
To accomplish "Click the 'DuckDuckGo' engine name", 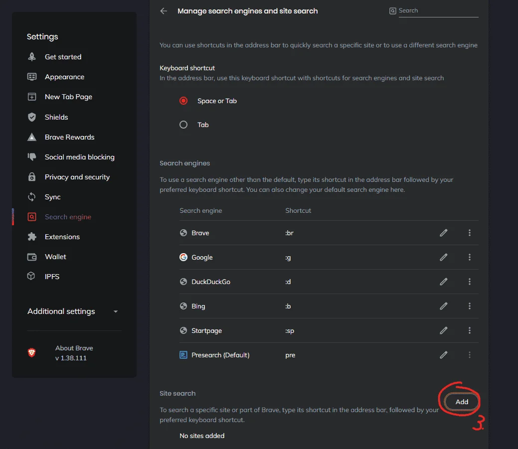I will tap(211, 282).
